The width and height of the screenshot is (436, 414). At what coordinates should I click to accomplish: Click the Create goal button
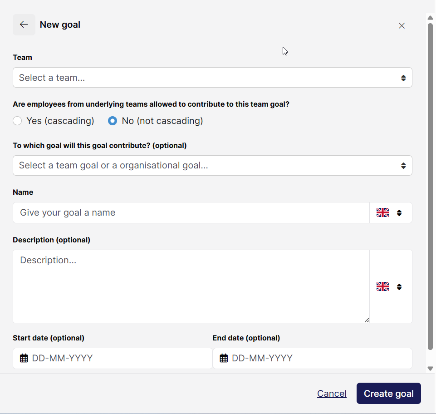tap(388, 394)
